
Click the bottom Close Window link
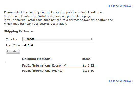pyautogui.click(x=121, y=81)
